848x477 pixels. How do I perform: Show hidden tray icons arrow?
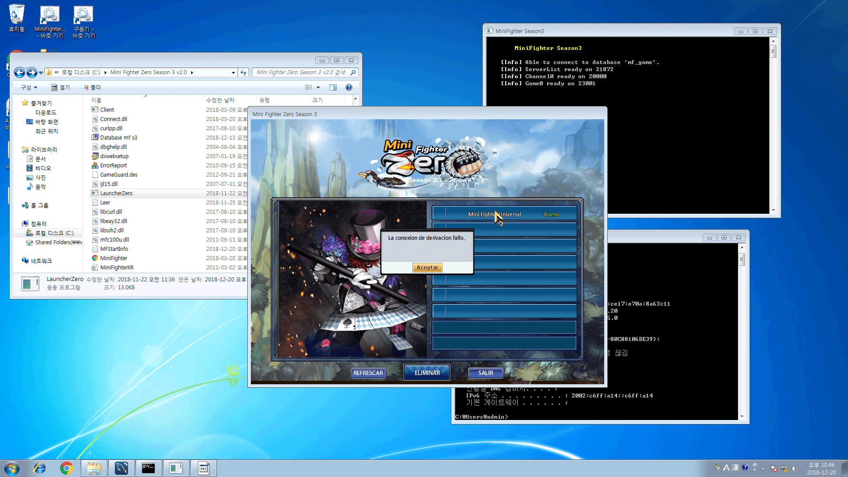click(763, 469)
